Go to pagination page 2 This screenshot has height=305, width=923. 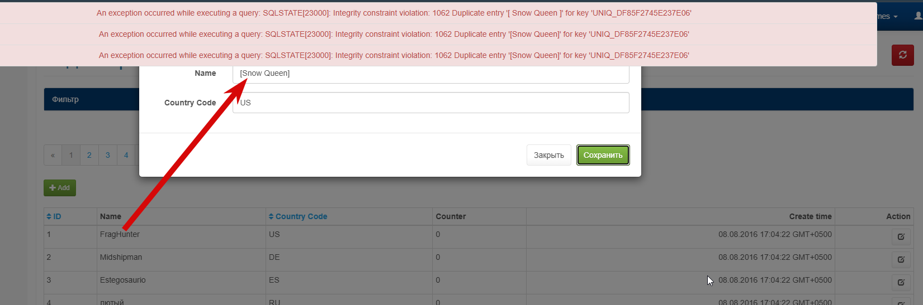[89, 156]
